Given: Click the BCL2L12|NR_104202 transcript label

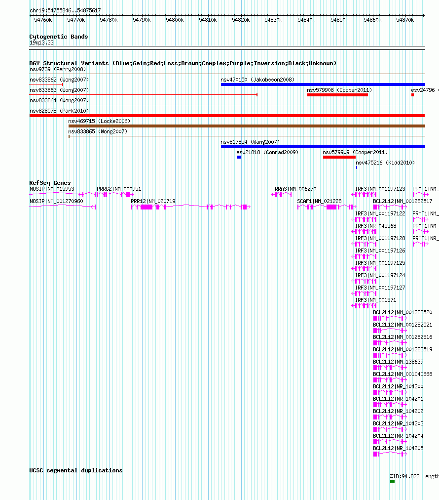Looking at the screenshot, I should tap(398, 411).
